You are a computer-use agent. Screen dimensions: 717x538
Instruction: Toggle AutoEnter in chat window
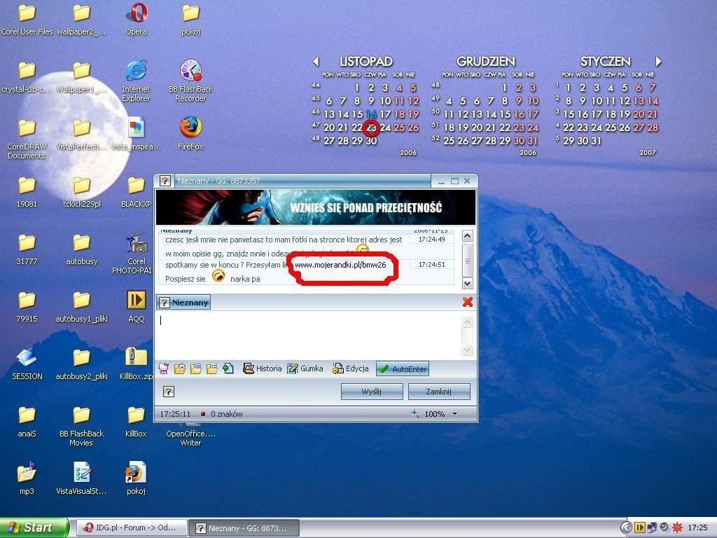click(403, 368)
